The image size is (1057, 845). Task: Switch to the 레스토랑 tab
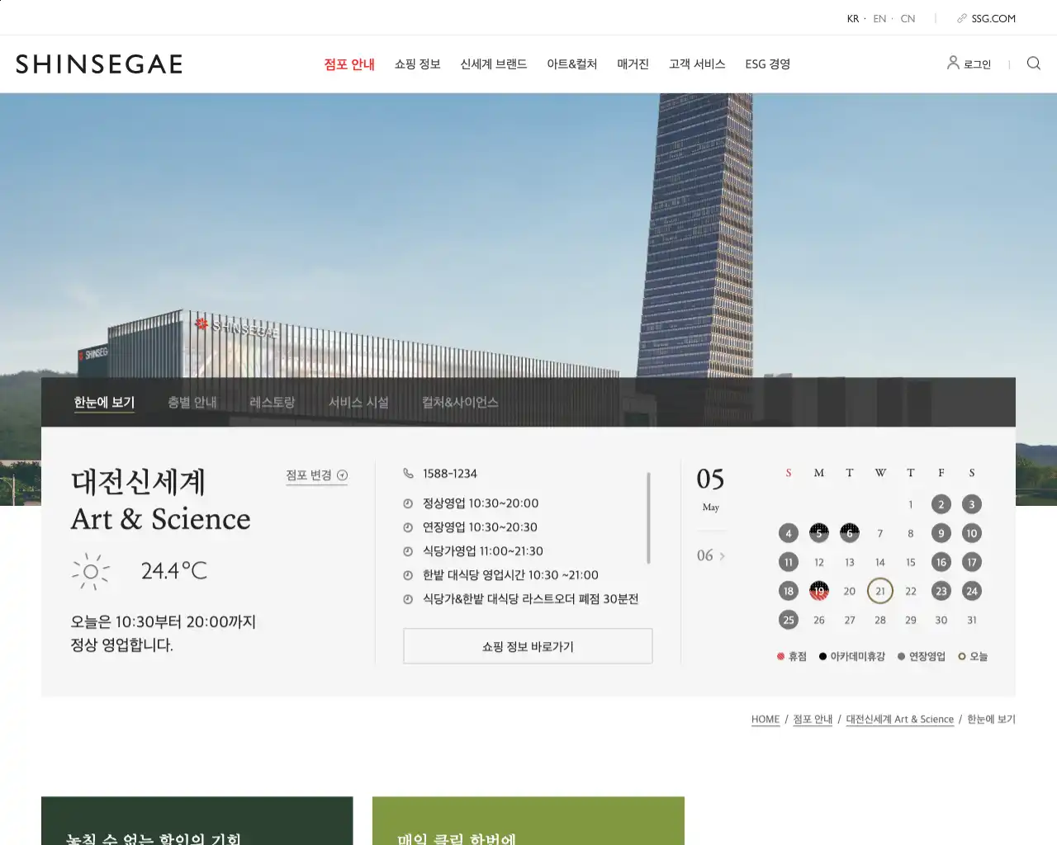(272, 402)
